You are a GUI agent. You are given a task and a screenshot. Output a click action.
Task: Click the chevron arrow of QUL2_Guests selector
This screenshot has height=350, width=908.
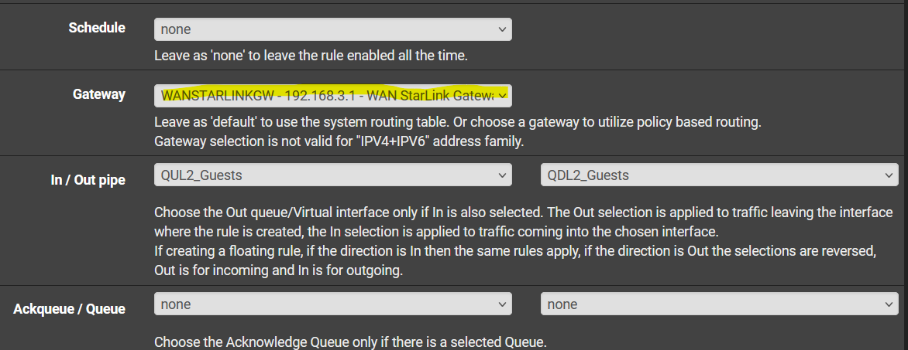pos(502,175)
